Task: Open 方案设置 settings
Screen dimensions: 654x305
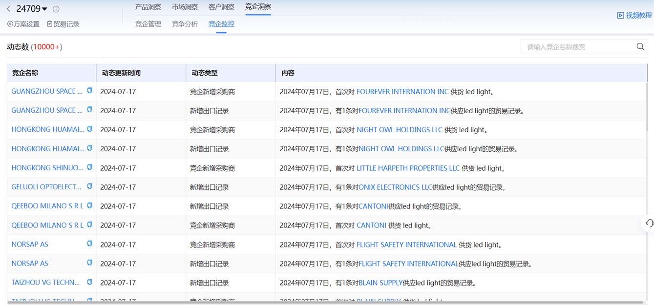Action: [23, 24]
